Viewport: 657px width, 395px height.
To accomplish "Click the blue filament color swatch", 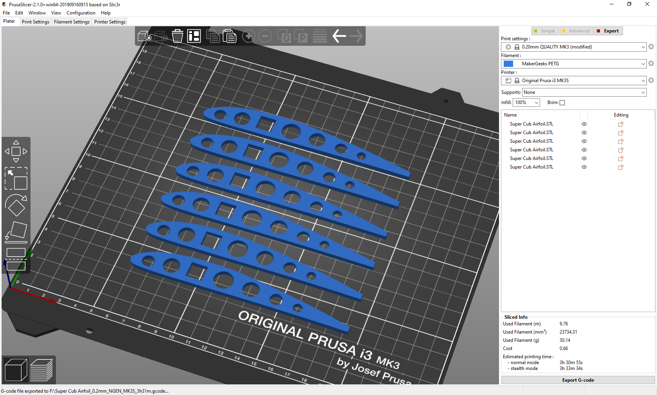I will click(508, 64).
